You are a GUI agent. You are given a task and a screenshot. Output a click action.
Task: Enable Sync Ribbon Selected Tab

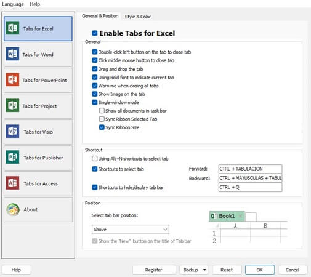tap(102, 119)
